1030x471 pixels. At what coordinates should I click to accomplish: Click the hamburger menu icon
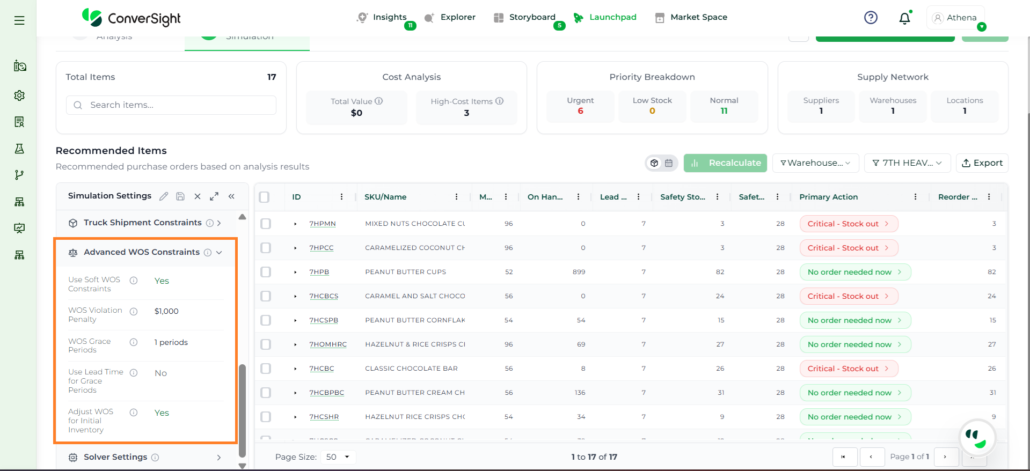[x=19, y=20]
